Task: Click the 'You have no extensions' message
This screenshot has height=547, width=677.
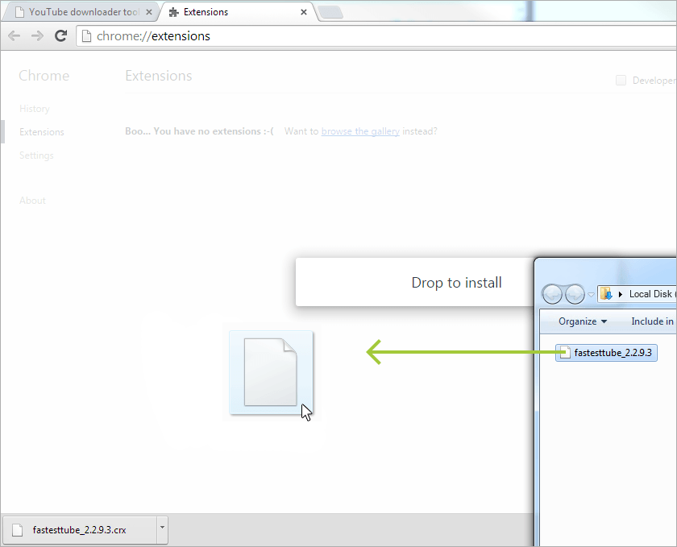Action: coord(200,131)
